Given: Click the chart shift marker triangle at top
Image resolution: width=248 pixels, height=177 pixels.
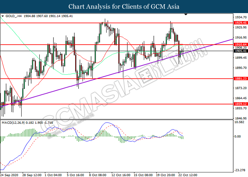Looking at the screenshot, I should coord(186,15).
